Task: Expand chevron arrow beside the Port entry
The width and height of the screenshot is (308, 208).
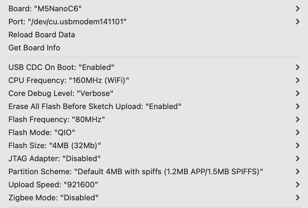Action: [x=297, y=22]
